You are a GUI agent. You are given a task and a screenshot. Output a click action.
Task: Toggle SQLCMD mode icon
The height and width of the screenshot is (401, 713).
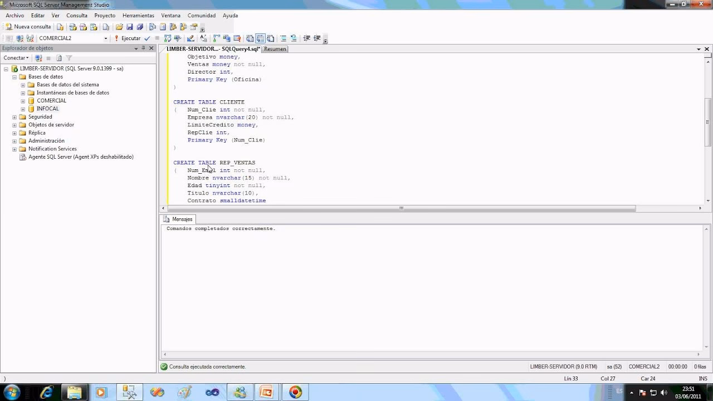(237, 38)
